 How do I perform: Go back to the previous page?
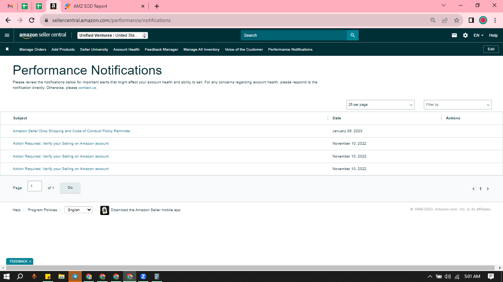8,20
